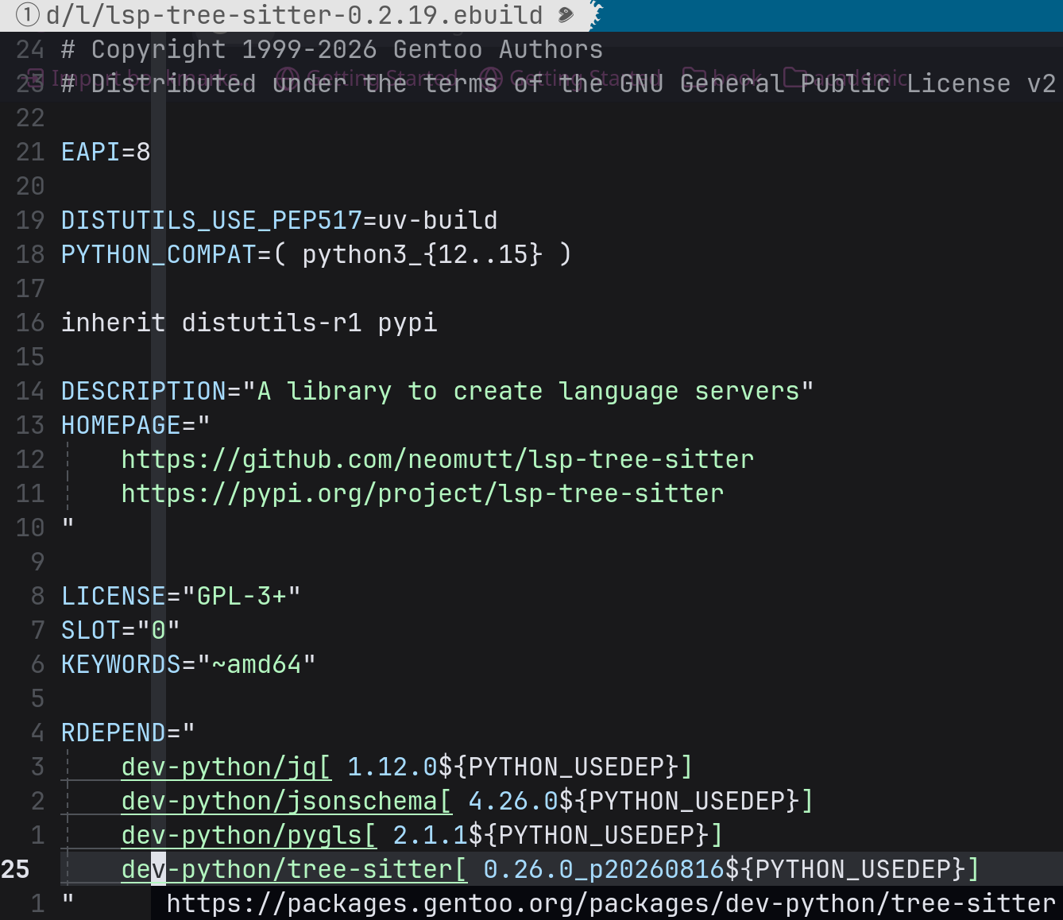Image resolution: width=1063 pixels, height=920 pixels.
Task: Click relative line number 21 in the gutter
Action: (x=30, y=152)
